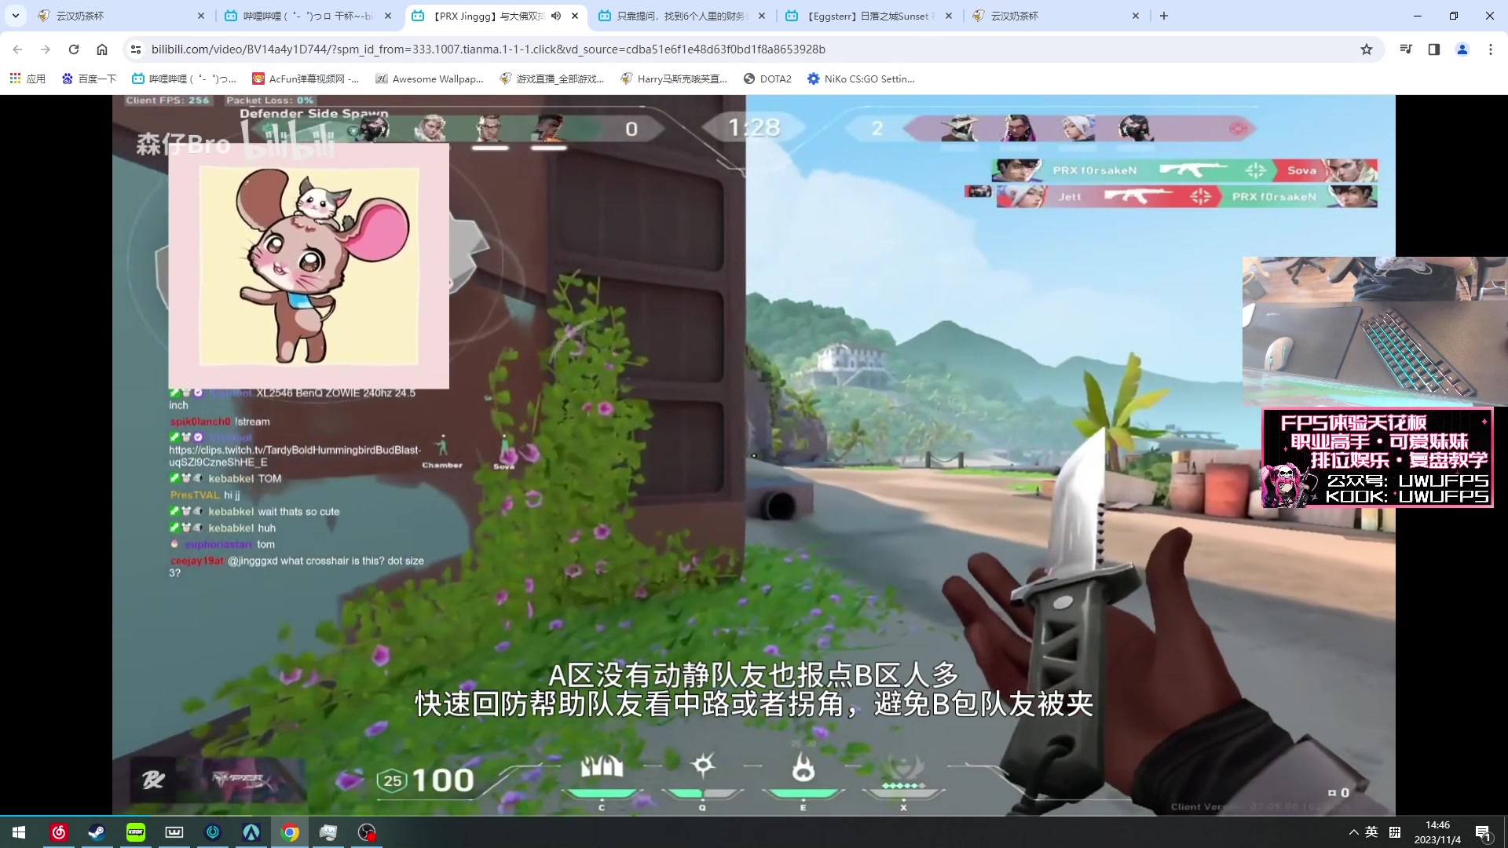Open the Harry马斯克 bookmark
Image resolution: width=1508 pixels, height=848 pixels.
click(x=674, y=79)
